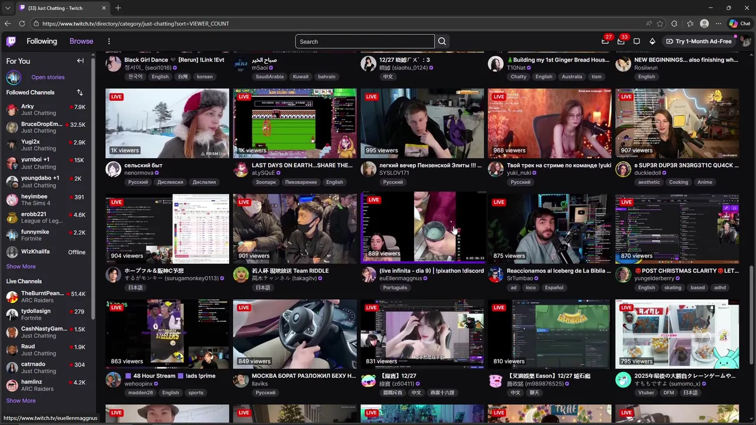Open nenormova stream thumbnail with 1K viewers
Screen dimensions: 756x425
pyautogui.click(x=167, y=123)
